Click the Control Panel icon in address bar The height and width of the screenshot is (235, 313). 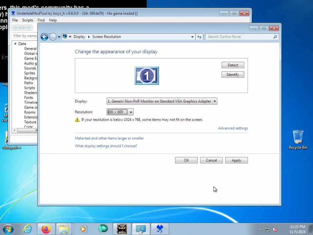point(65,37)
